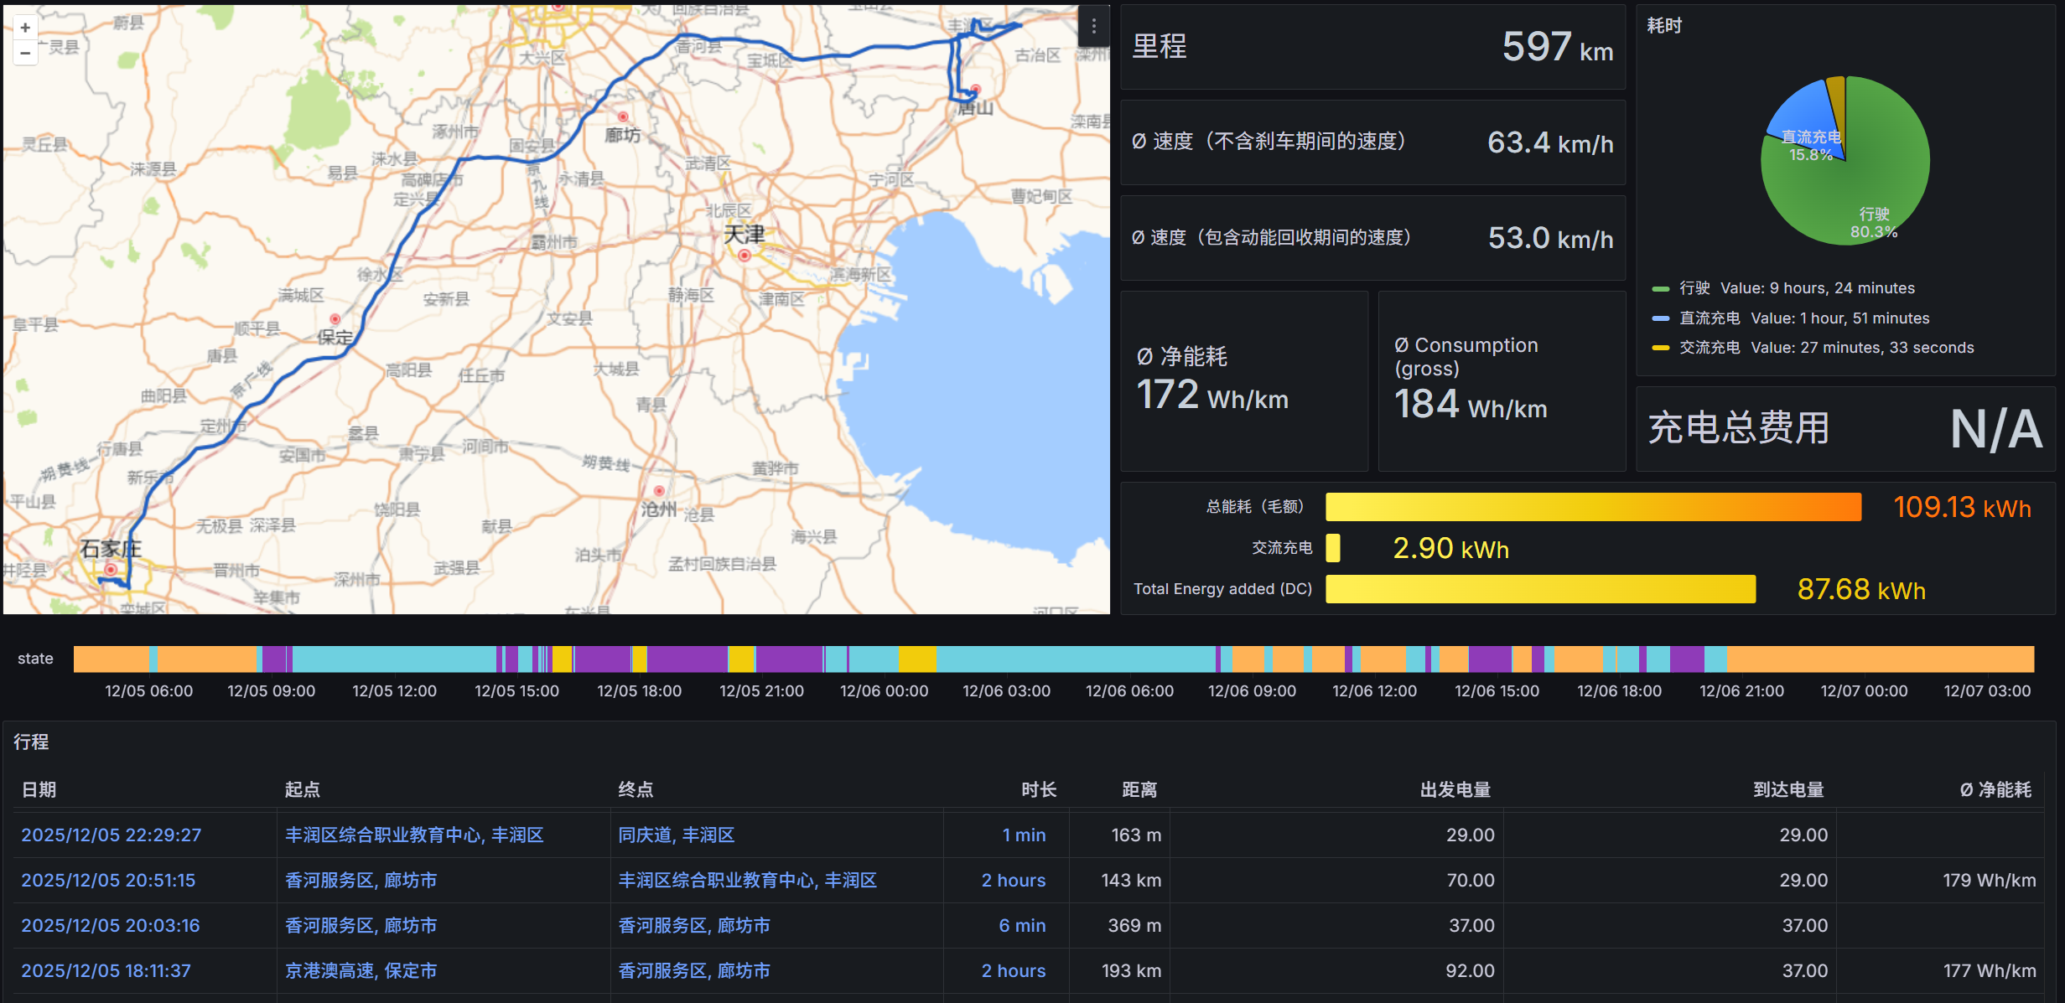Open the 行程 table panel title
The height and width of the screenshot is (1003, 2065).
point(32,742)
